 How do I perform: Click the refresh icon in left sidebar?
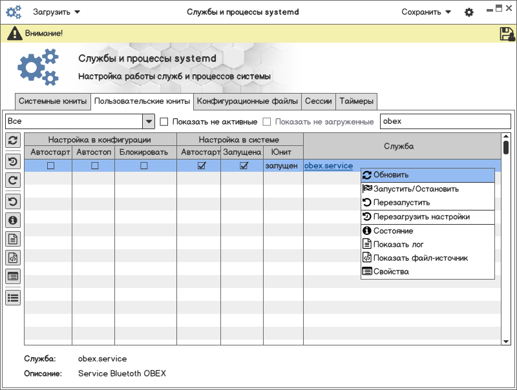(13, 140)
